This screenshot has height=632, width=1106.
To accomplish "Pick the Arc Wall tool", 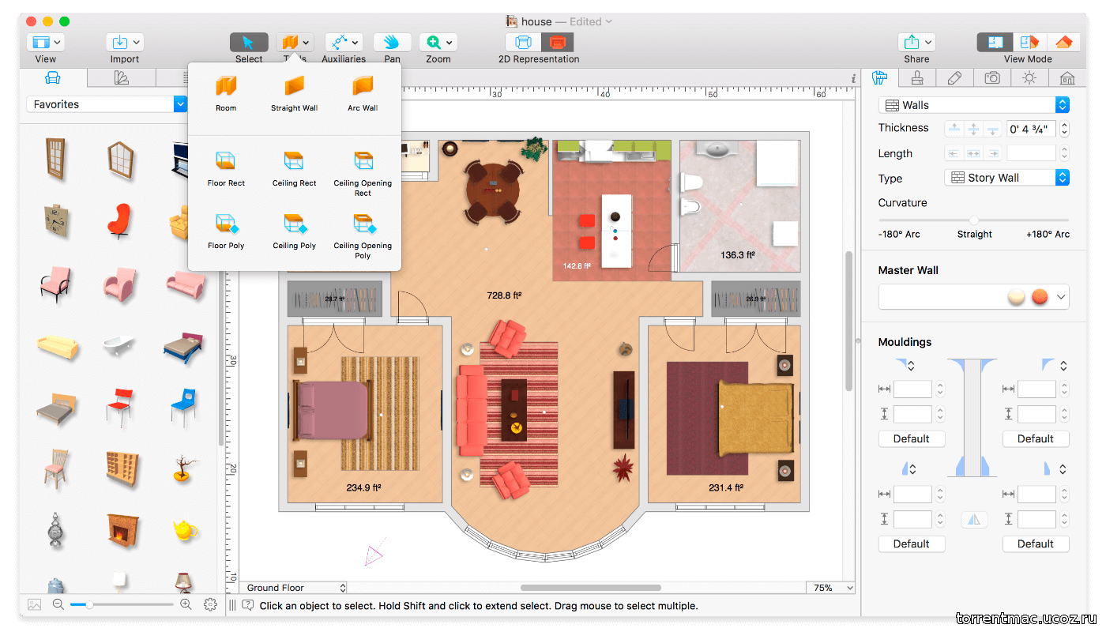I will 363,93.
